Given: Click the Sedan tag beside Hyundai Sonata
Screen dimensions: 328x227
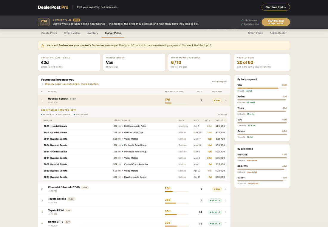Looking at the screenshot, I should (x=73, y=99).
